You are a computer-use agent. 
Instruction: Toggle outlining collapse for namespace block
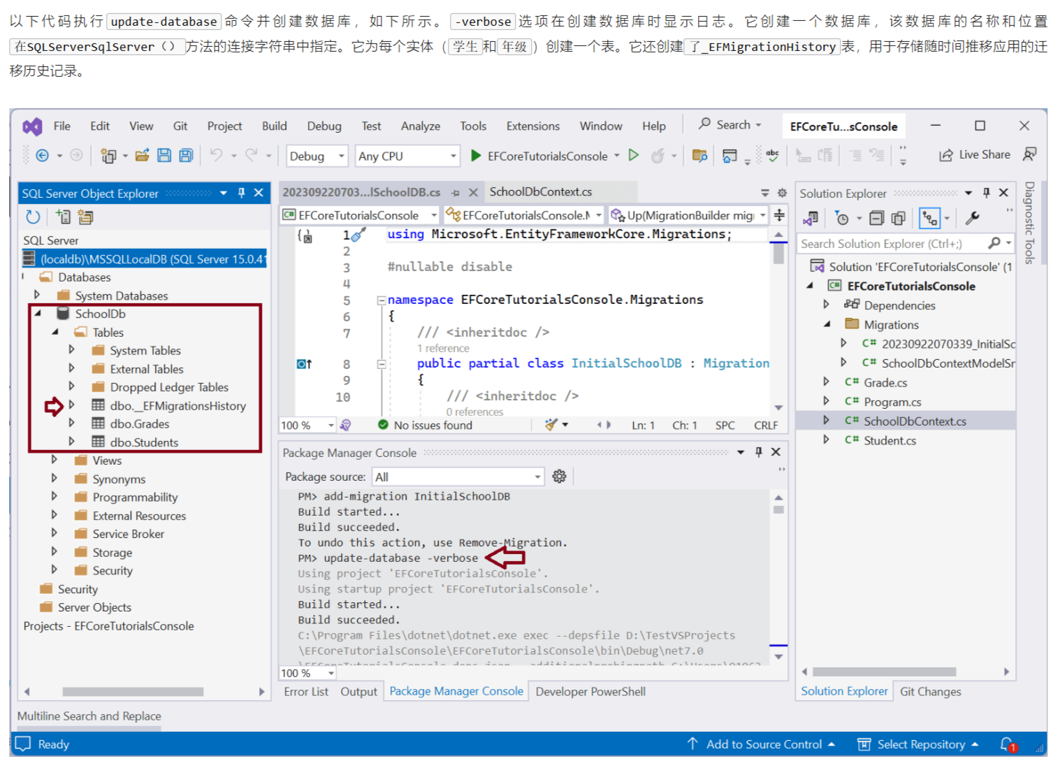click(x=382, y=300)
